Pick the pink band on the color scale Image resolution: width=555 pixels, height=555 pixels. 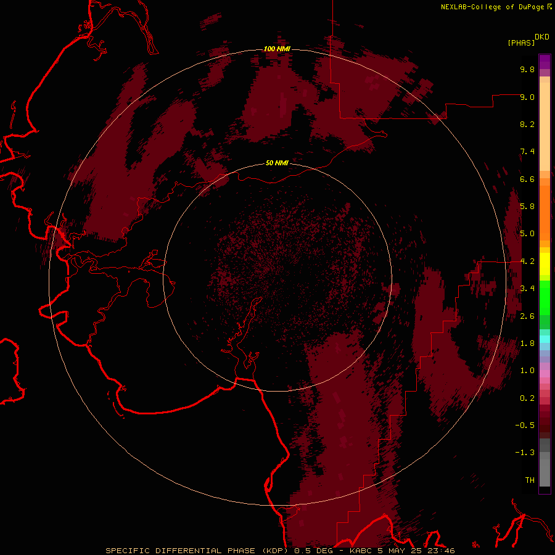coord(545,374)
